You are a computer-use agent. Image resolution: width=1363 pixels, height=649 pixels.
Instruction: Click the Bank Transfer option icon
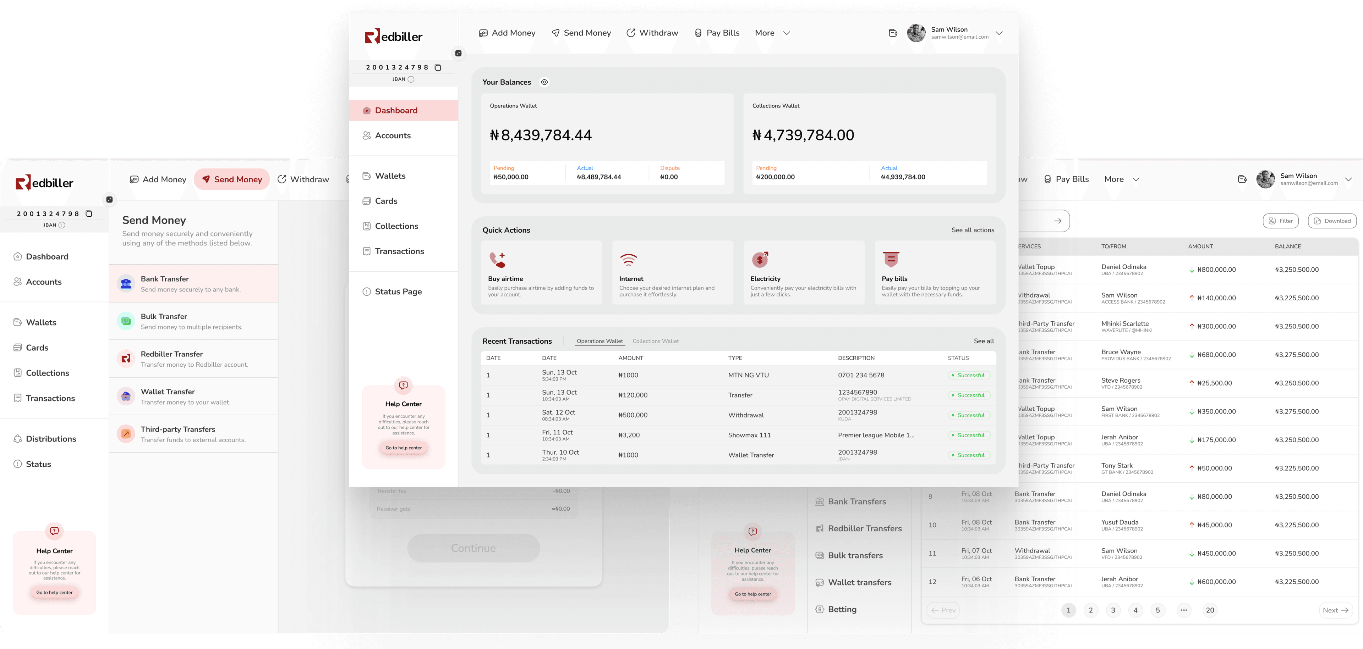[126, 284]
